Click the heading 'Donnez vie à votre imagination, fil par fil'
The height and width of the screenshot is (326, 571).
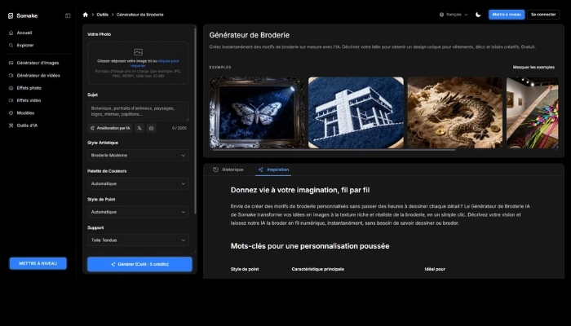pyautogui.click(x=300, y=190)
